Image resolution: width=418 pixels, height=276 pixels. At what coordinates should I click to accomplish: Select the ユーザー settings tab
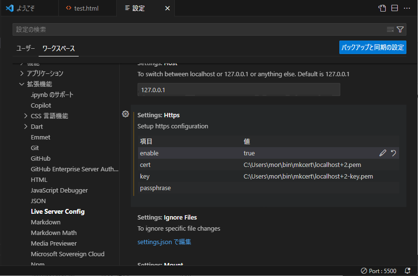pyautogui.click(x=26, y=48)
